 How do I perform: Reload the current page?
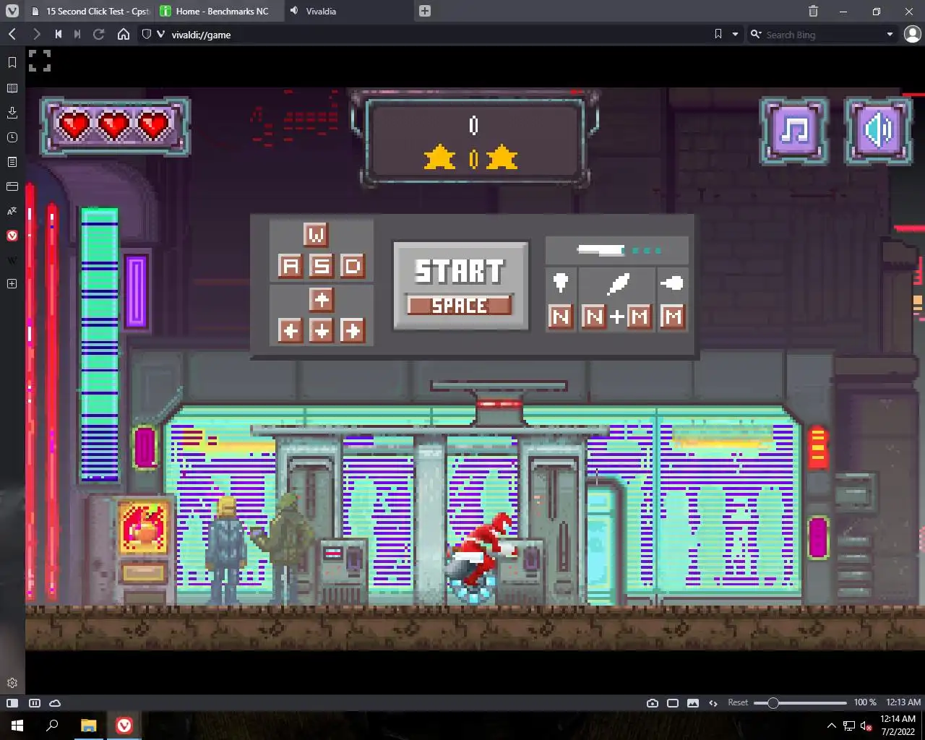click(x=99, y=34)
